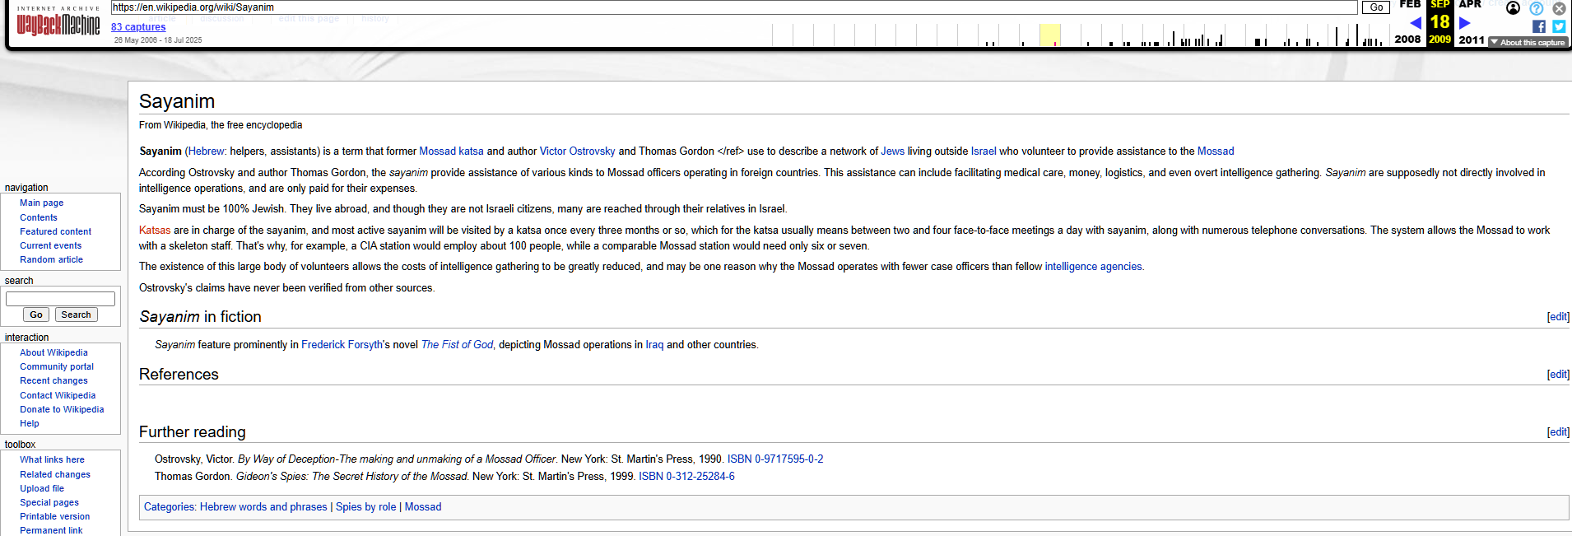1572x536 pixels.
Task: Go to previous capture blue arrow
Action: 1416,23
